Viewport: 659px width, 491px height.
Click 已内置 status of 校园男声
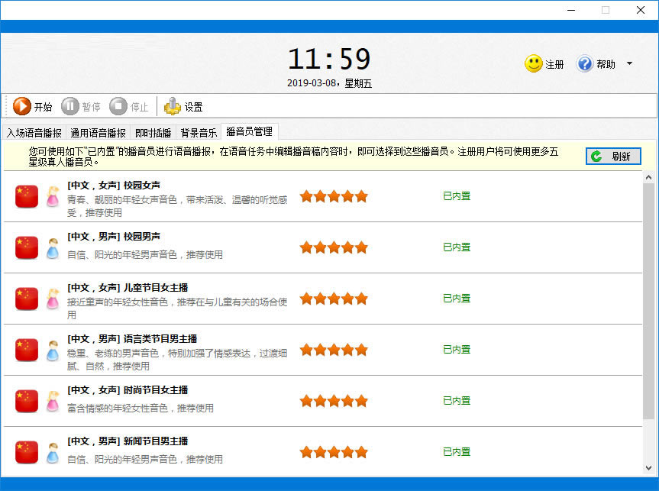tap(457, 247)
